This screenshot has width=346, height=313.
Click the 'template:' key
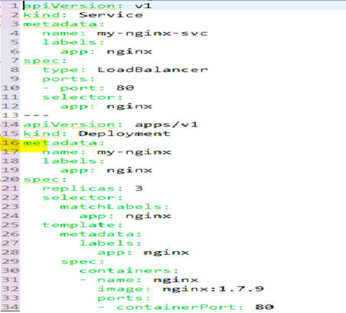pos(83,225)
